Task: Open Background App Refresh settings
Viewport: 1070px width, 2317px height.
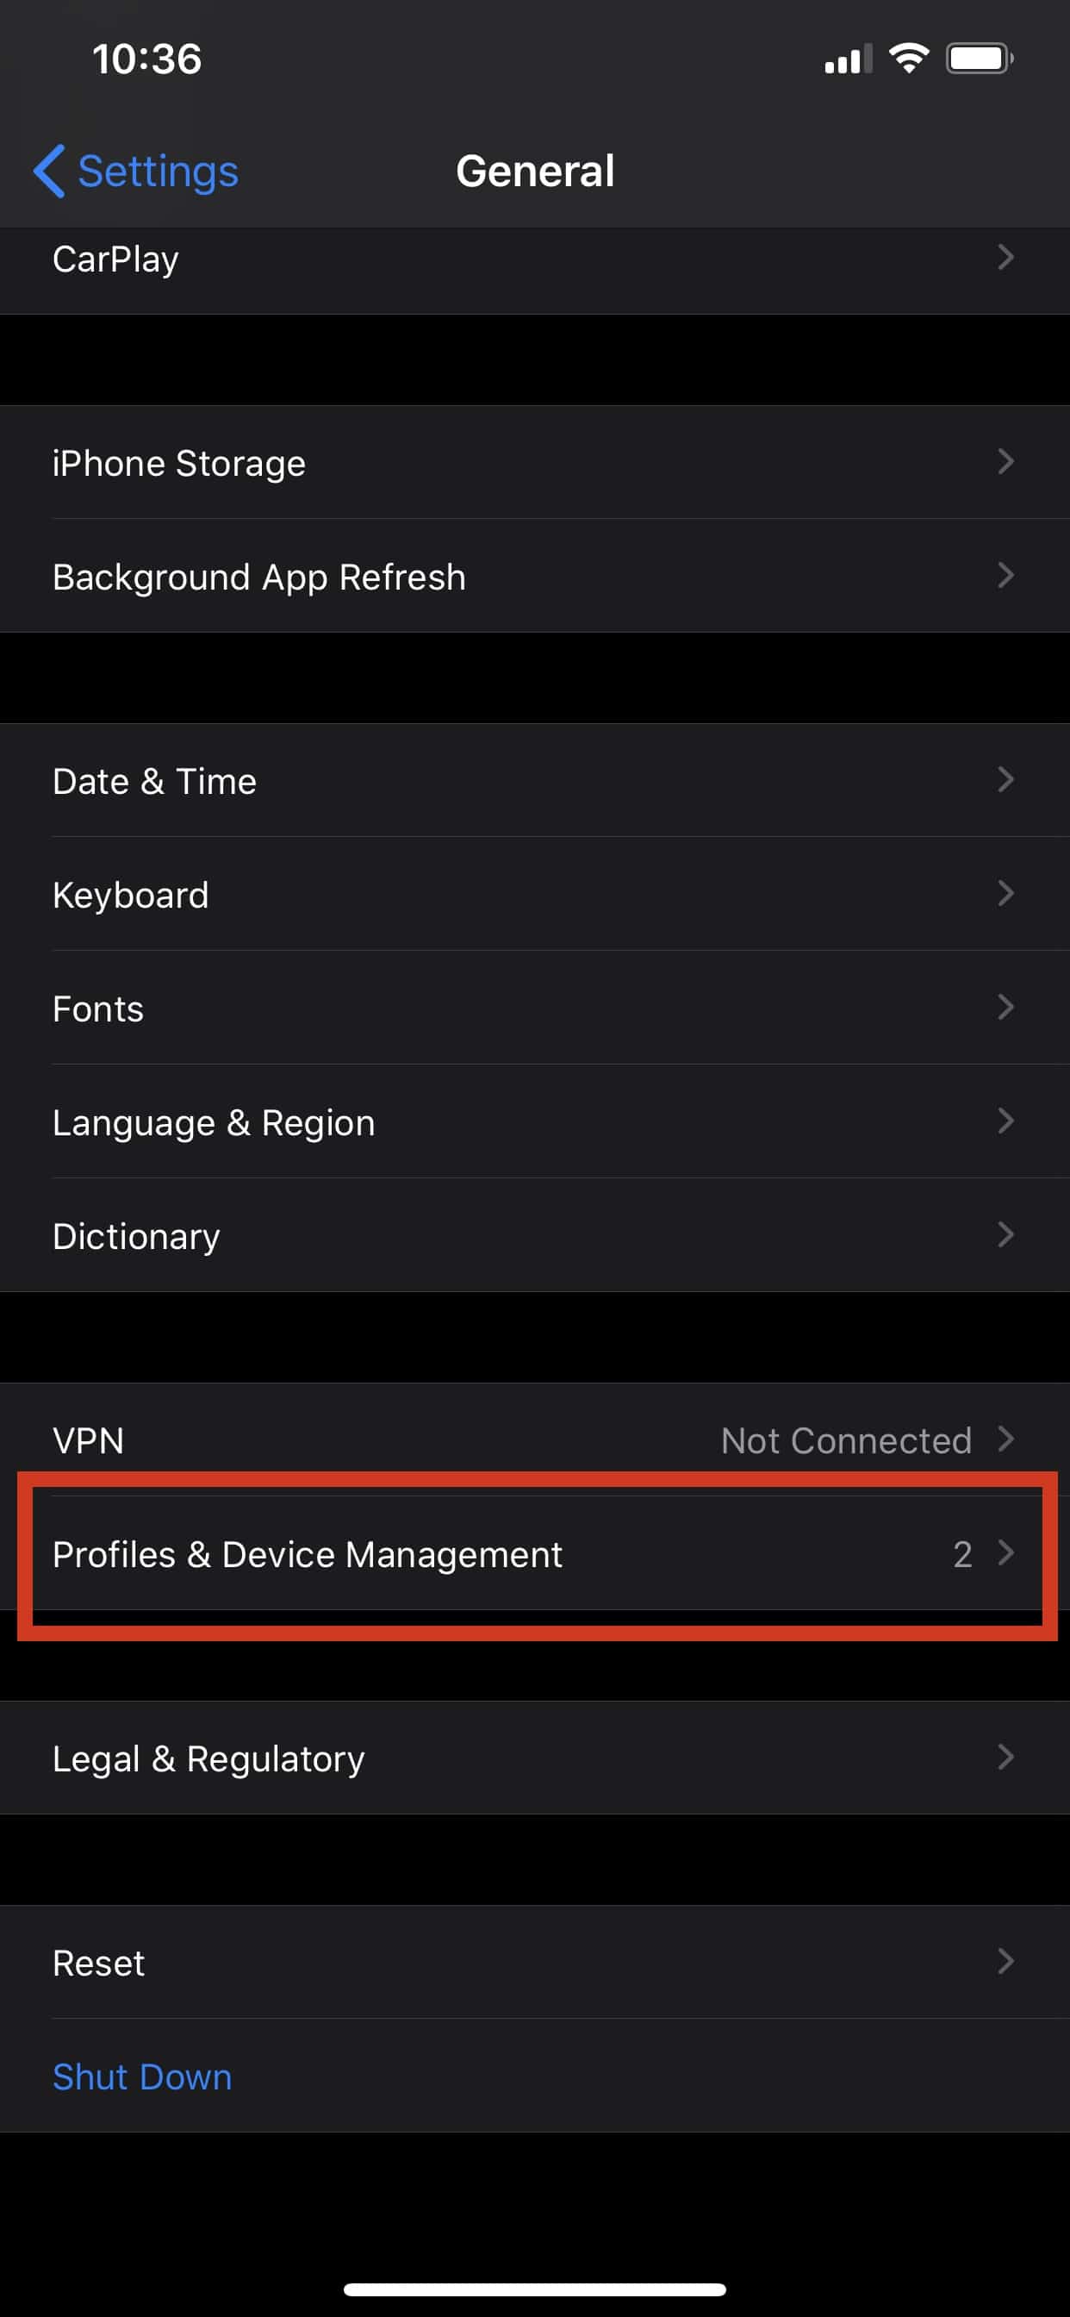Action: [535, 576]
